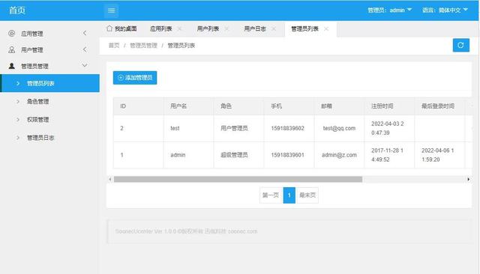Switch to the 应用列表 tab

point(160,28)
